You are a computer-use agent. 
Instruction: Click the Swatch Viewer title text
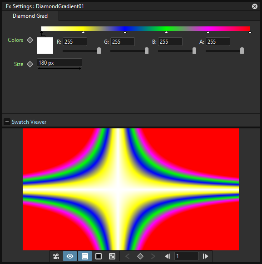point(29,122)
